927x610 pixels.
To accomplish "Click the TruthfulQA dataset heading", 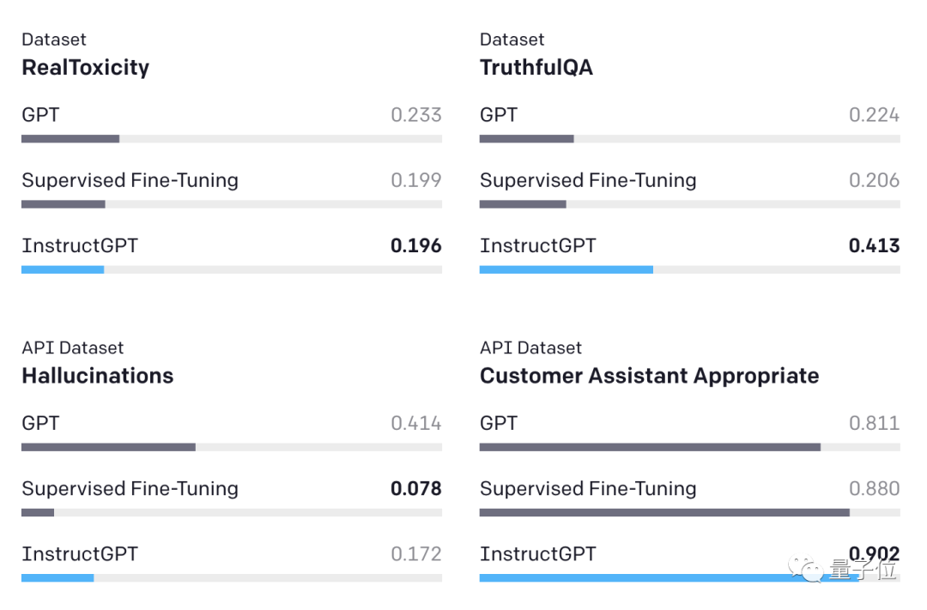I will point(536,68).
